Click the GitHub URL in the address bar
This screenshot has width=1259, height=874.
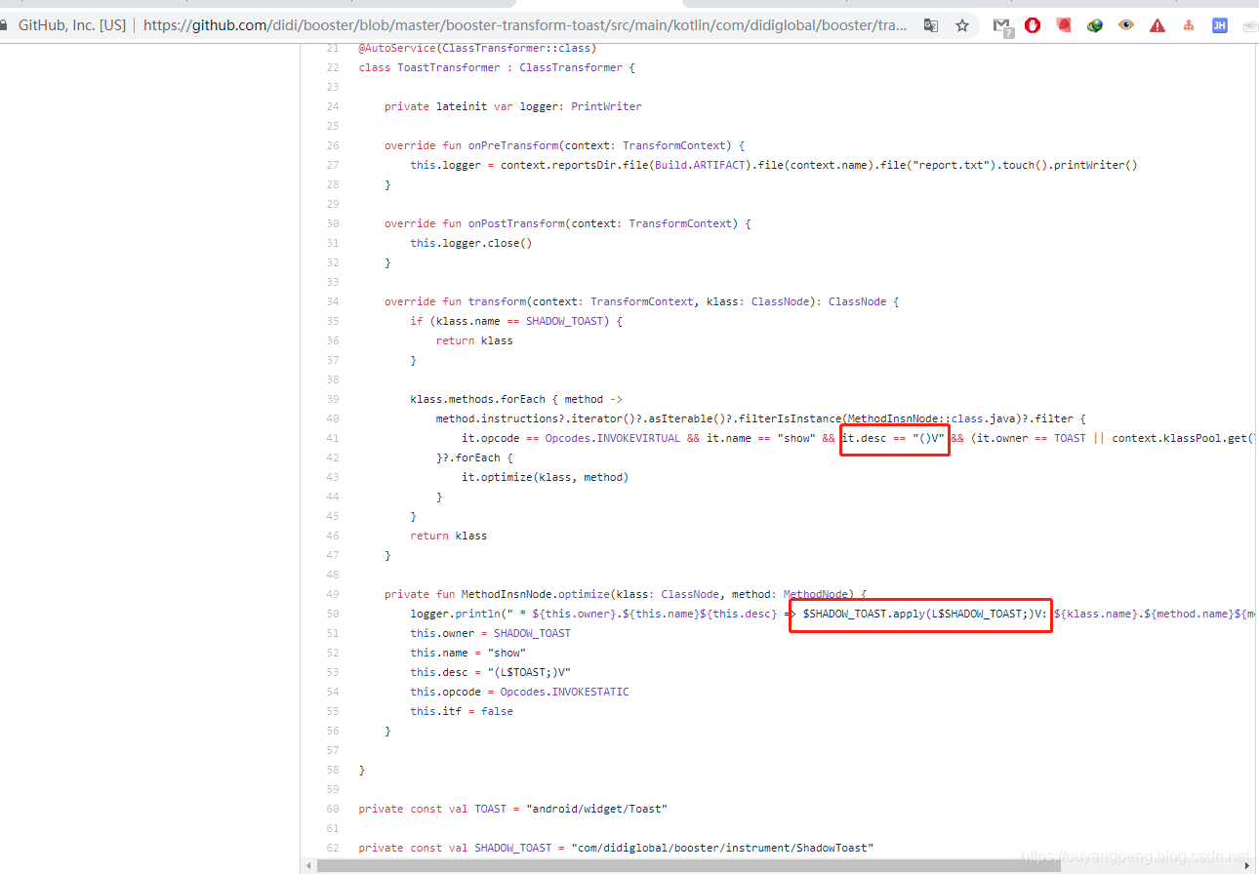(525, 25)
